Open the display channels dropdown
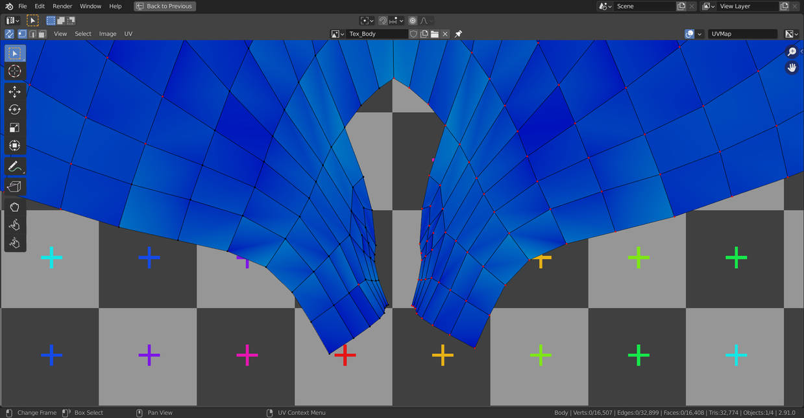The height and width of the screenshot is (418, 804). pyautogui.click(x=792, y=34)
